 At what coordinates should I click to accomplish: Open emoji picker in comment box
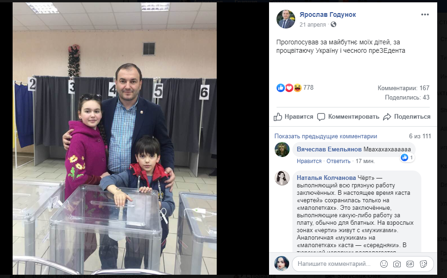(384, 264)
